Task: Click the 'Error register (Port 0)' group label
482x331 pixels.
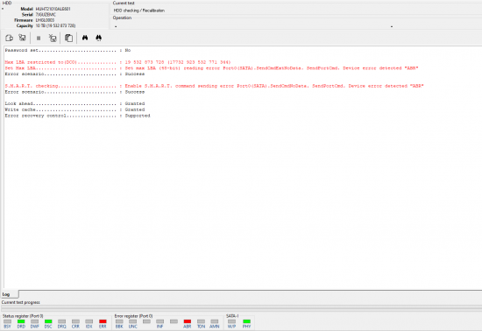Action: [x=134, y=316]
